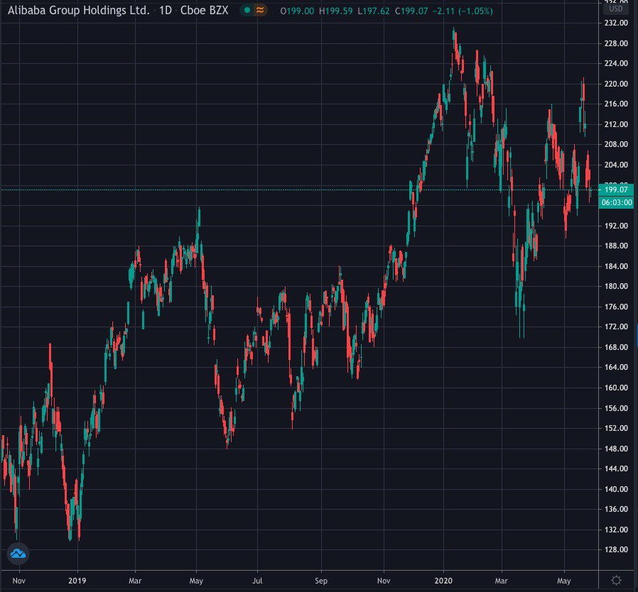
Task: Click the 06:03:00 bar countdown label
Action: pos(616,202)
